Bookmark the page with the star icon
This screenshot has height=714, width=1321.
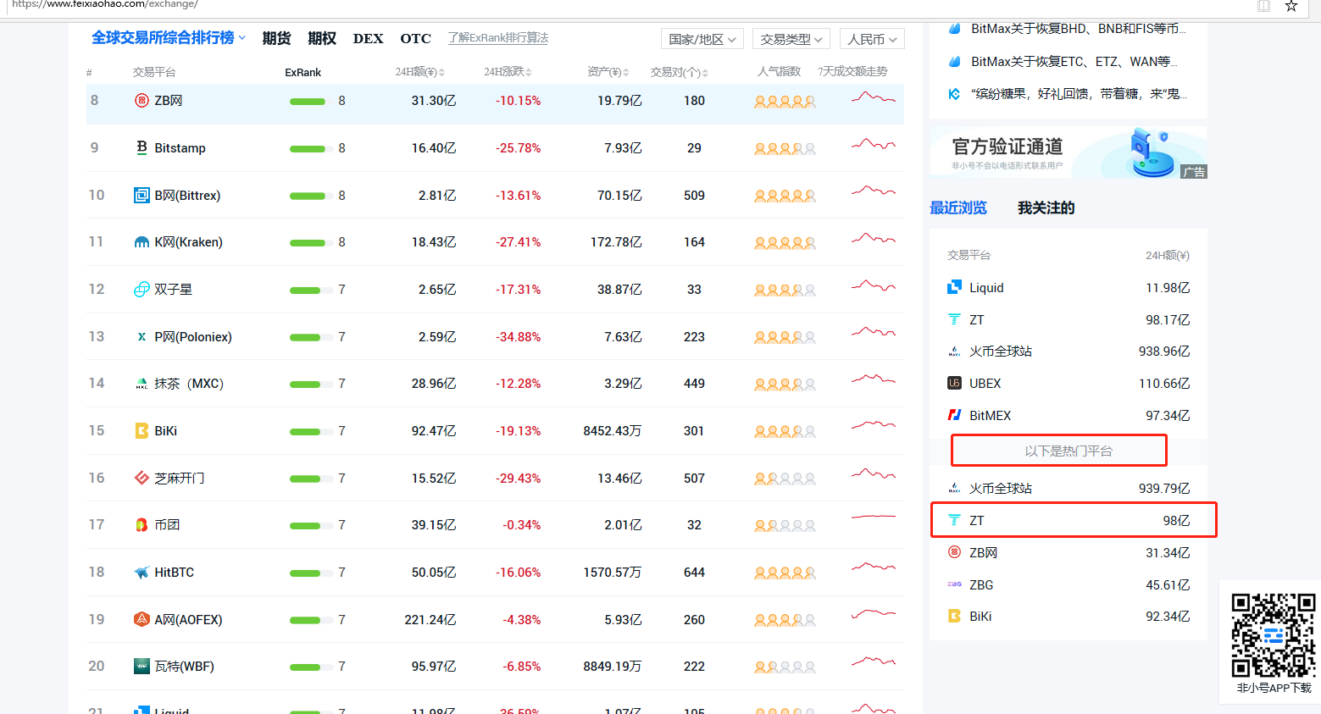[x=1291, y=6]
